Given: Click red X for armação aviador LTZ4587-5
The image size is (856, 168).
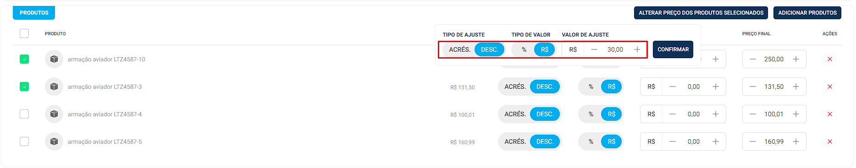Looking at the screenshot, I should [x=829, y=141].
